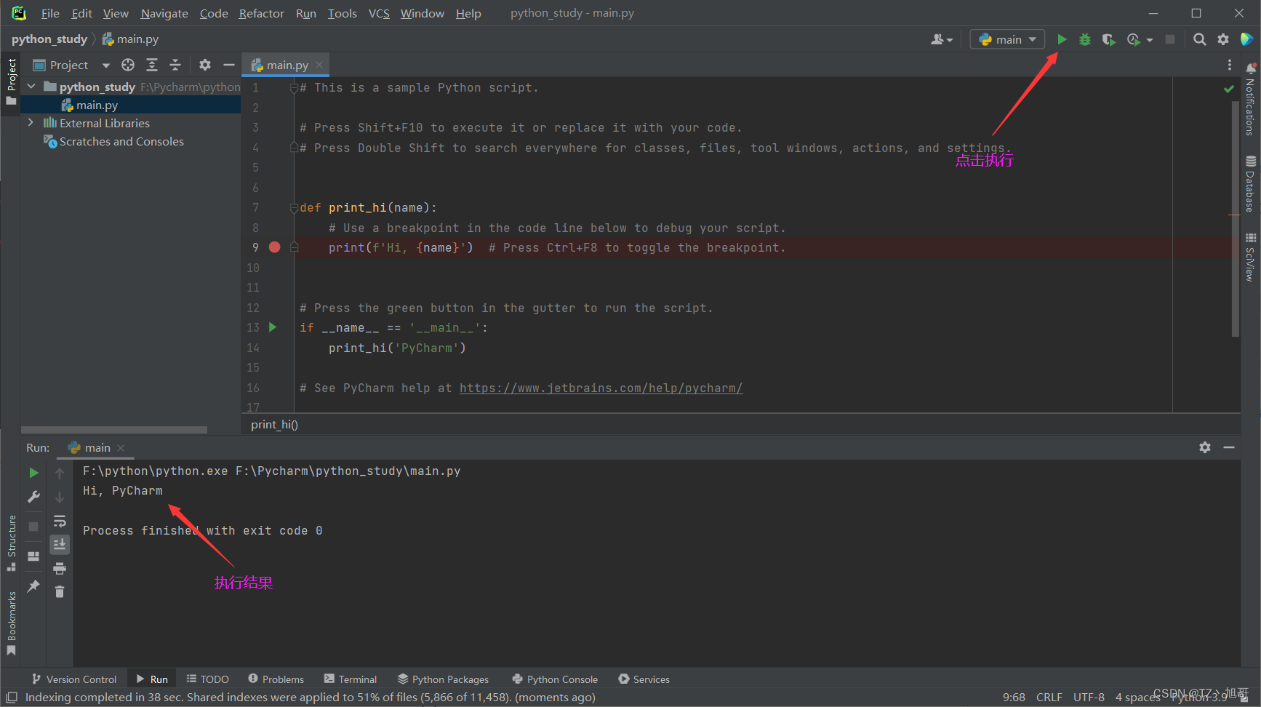
Task: Toggle the breakpoint on line 9
Action: click(274, 247)
